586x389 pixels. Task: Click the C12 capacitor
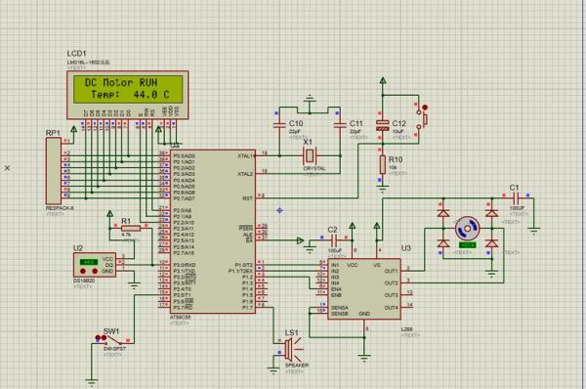[x=382, y=125]
